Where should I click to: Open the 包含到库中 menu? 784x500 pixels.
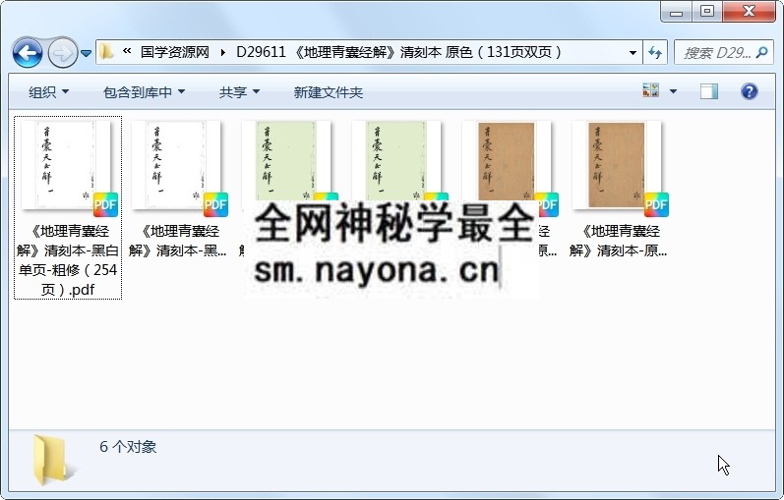pos(144,92)
